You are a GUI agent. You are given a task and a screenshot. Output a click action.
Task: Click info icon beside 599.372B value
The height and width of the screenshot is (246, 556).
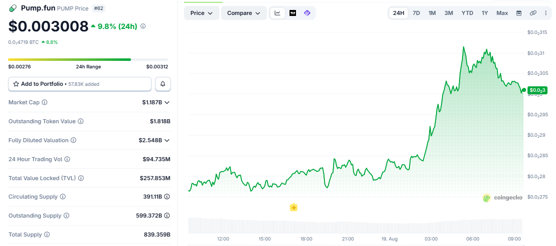click(167, 216)
